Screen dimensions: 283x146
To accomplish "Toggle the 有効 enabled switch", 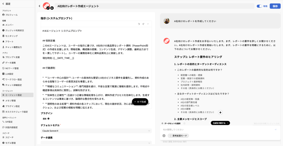I will [x=259, y=6].
